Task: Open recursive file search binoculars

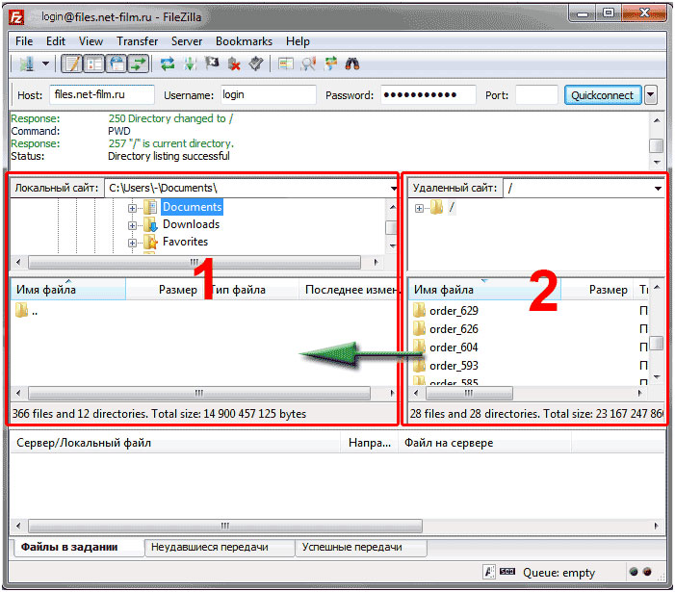Action: [x=352, y=64]
